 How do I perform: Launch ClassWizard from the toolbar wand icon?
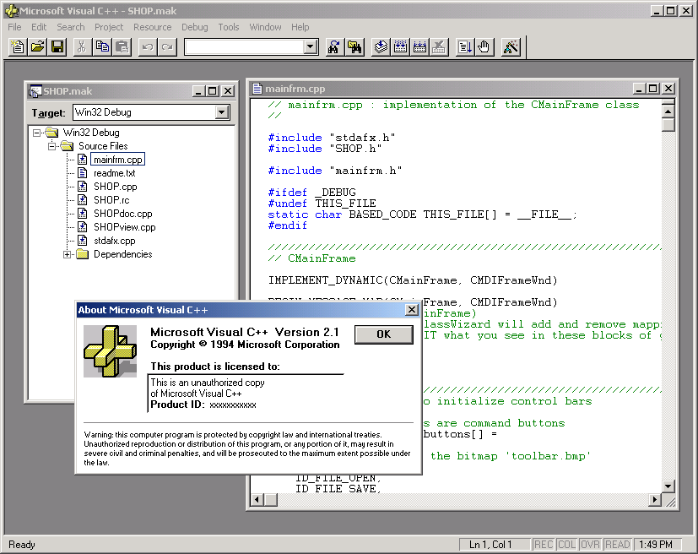point(511,46)
